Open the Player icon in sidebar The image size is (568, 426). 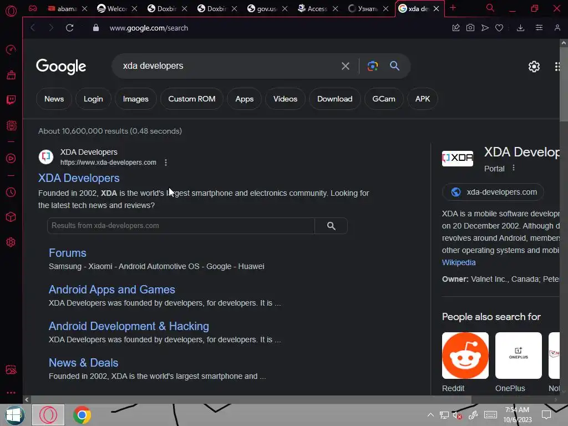coord(11,158)
